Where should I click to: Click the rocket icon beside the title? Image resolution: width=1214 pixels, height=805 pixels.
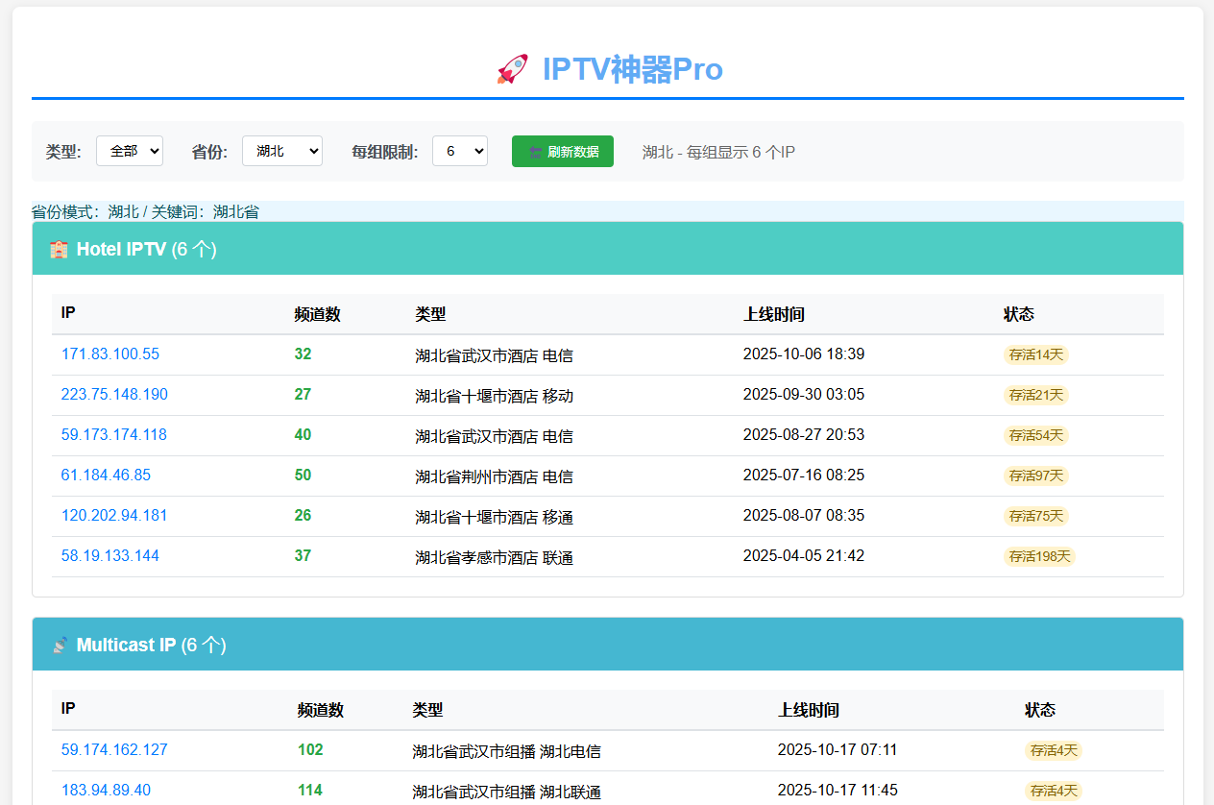coord(512,69)
